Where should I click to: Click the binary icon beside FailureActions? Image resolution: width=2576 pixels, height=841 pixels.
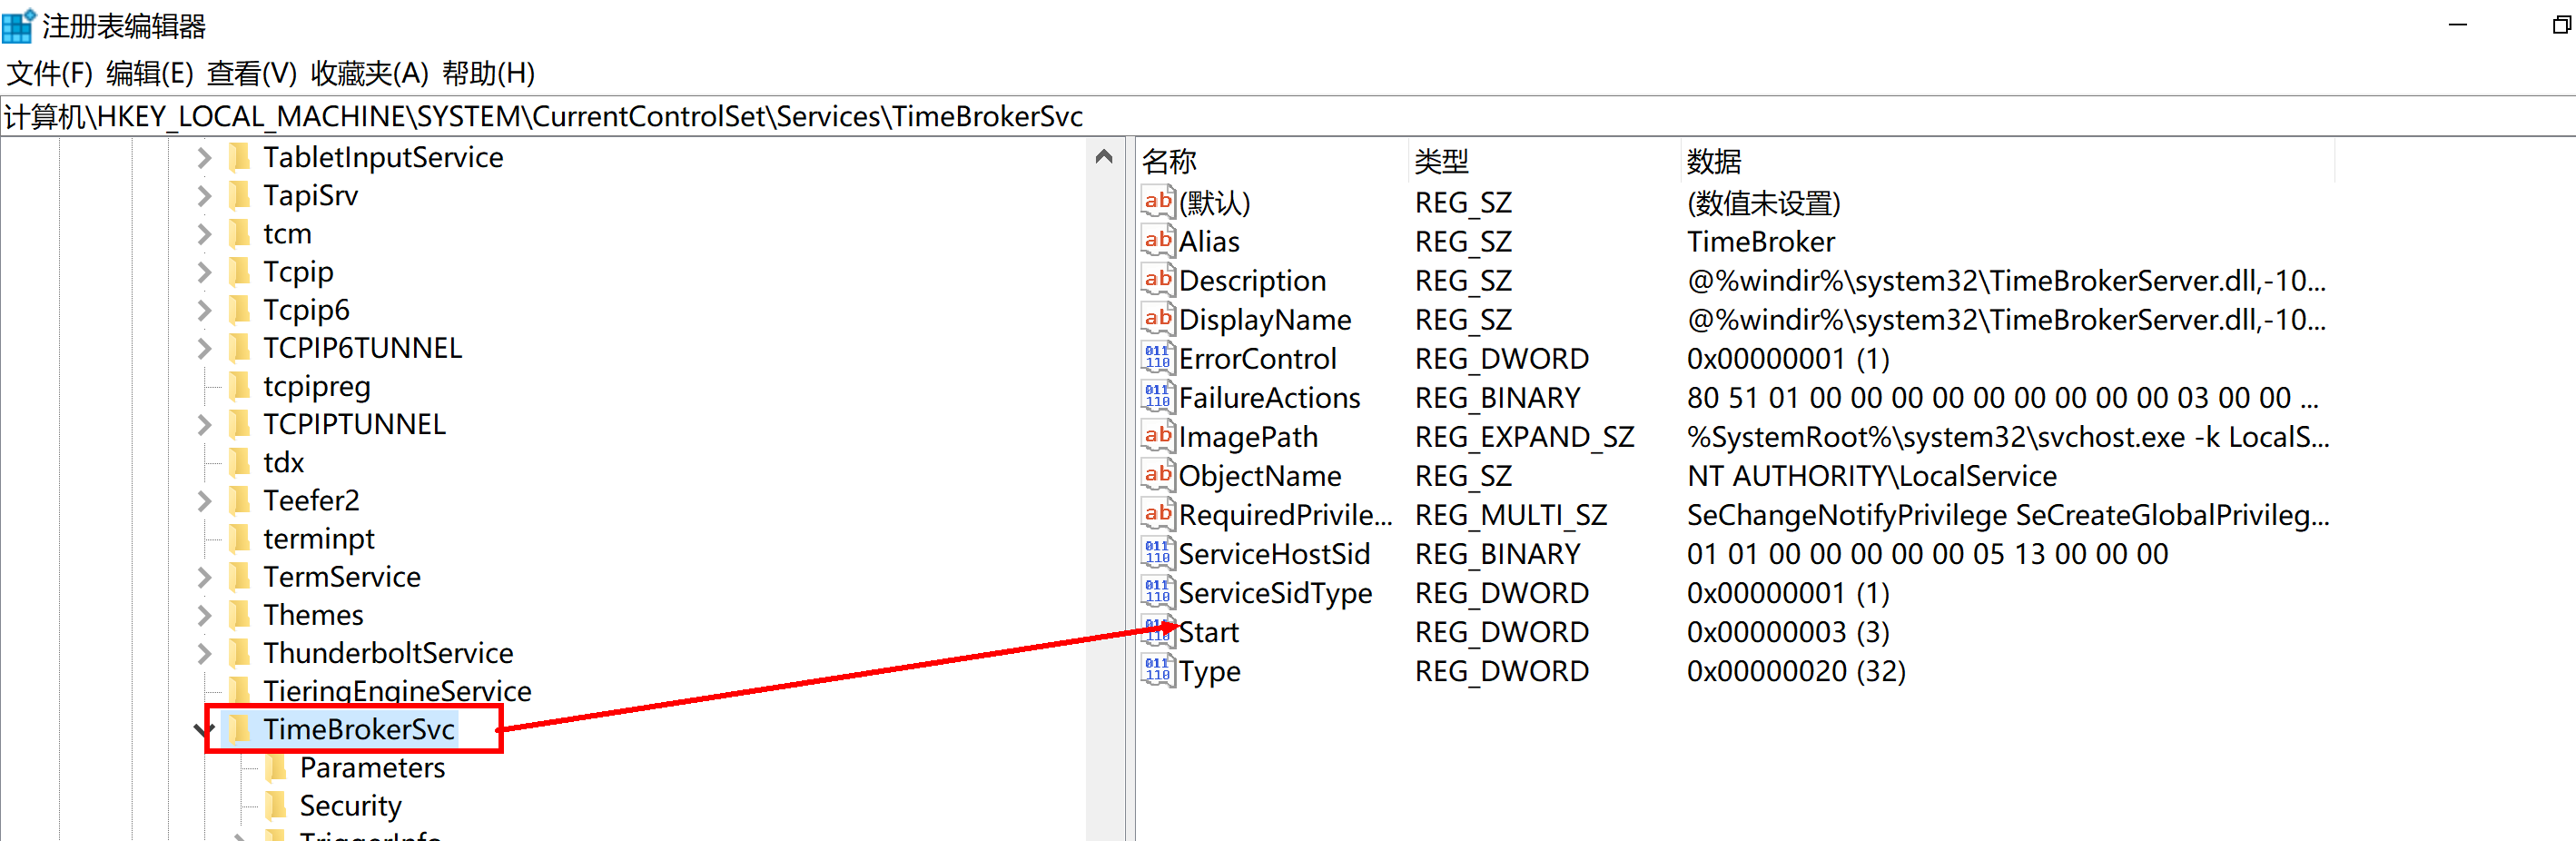pos(1157,398)
